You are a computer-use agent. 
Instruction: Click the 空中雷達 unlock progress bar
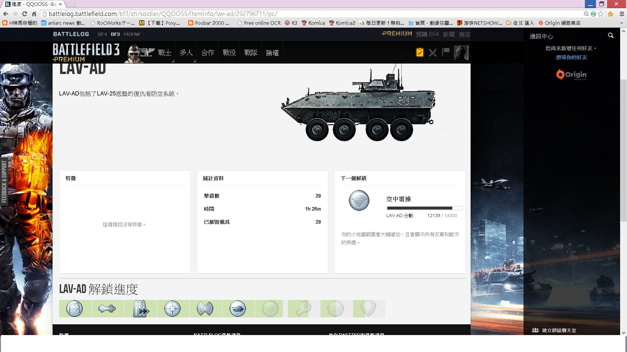click(x=424, y=208)
